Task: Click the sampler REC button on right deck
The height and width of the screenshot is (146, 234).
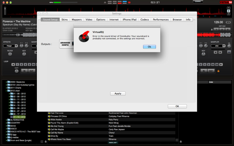Action: point(229,52)
